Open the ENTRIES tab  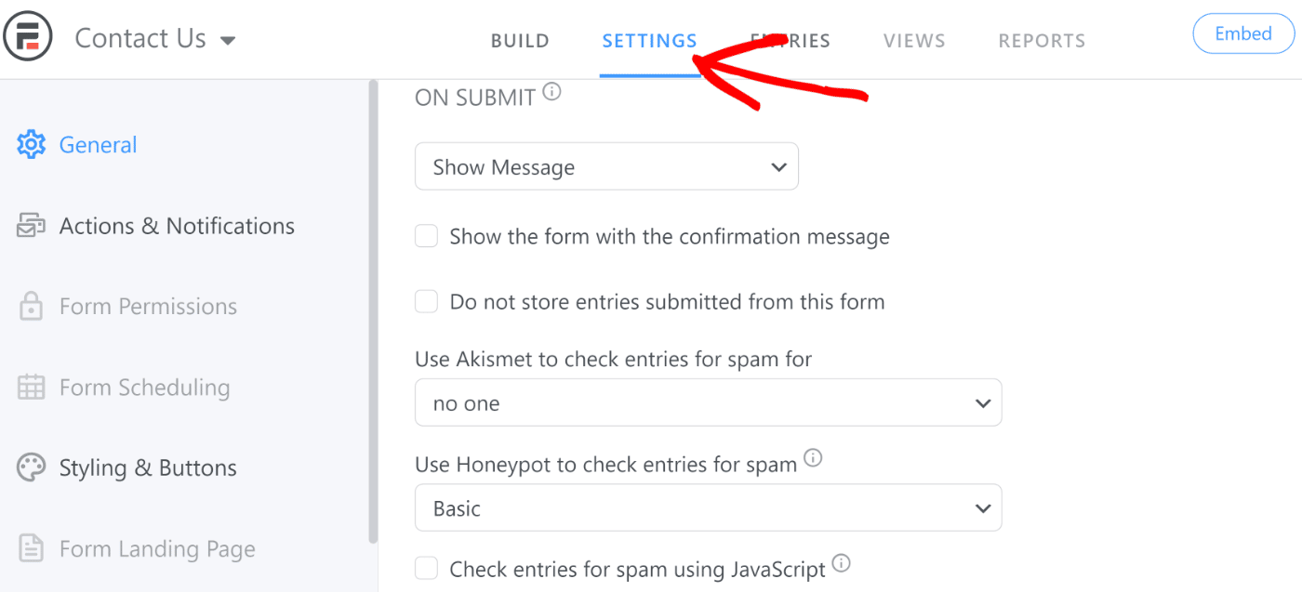click(x=790, y=40)
